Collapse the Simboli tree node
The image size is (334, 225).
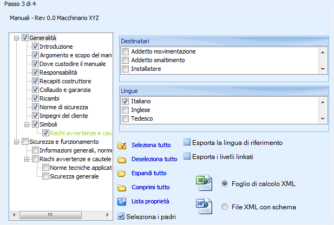tap(27, 124)
